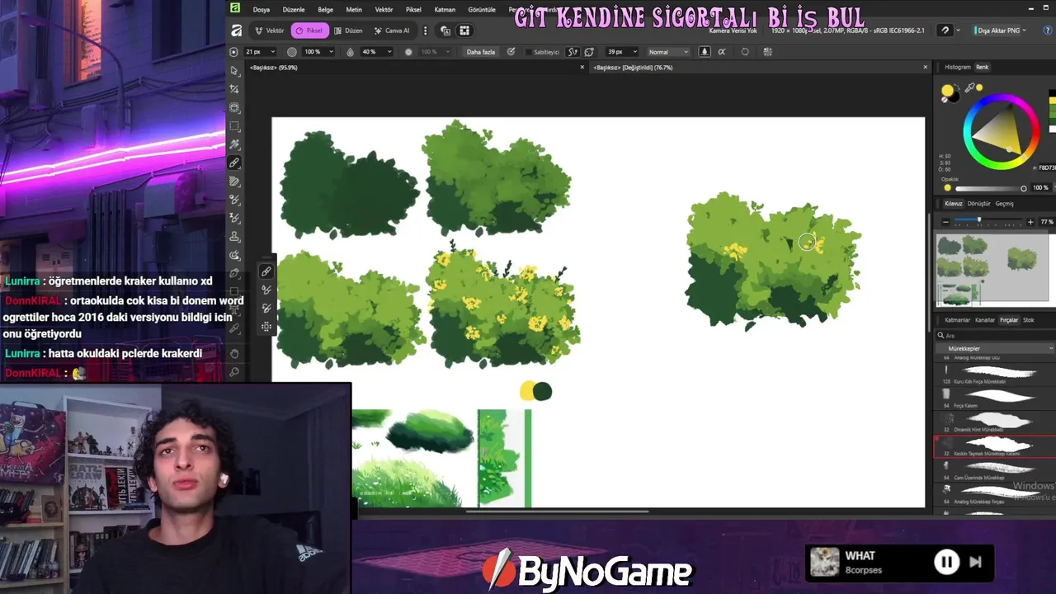This screenshot has height=594, width=1056.
Task: Click the window stabilizer mode icon
Action: [589, 51]
